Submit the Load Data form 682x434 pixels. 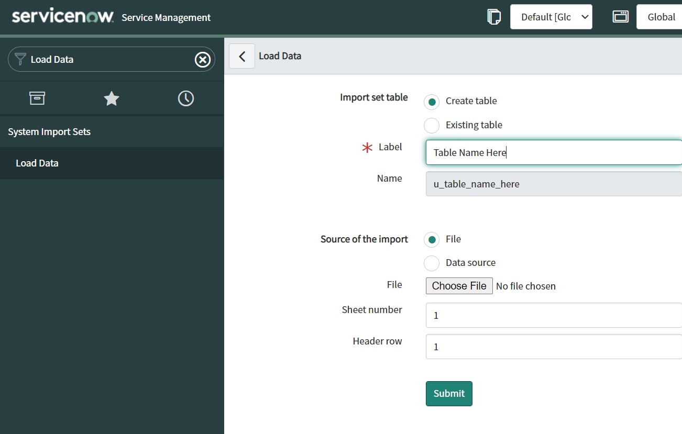tap(449, 394)
